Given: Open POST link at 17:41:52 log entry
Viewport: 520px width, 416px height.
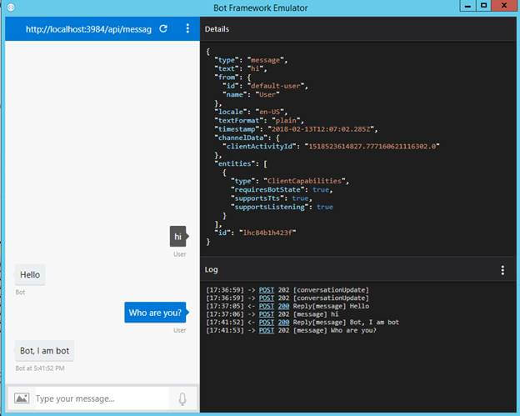Looking at the screenshot, I should click(x=267, y=322).
